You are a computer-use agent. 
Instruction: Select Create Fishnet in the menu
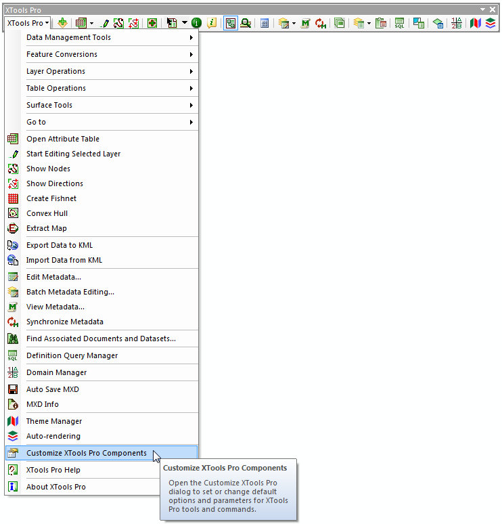(x=102, y=198)
